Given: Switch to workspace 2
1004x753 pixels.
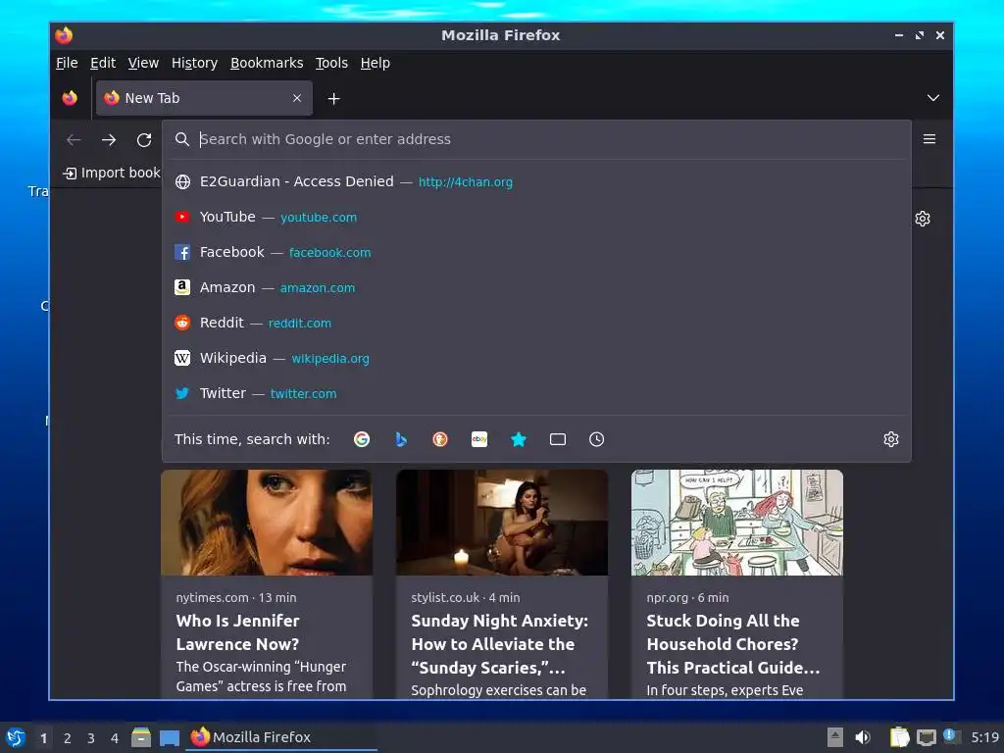Looking at the screenshot, I should click(68, 738).
